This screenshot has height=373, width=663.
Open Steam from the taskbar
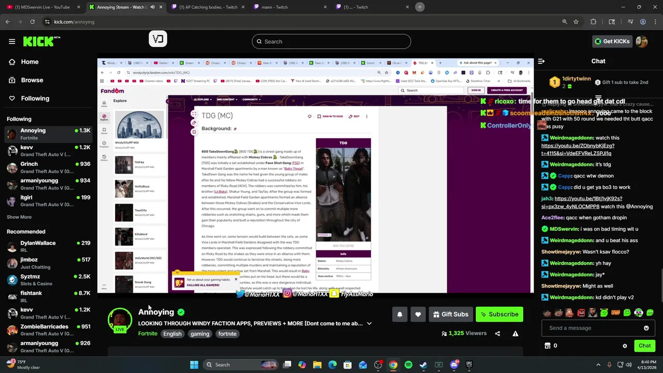[x=423, y=365]
